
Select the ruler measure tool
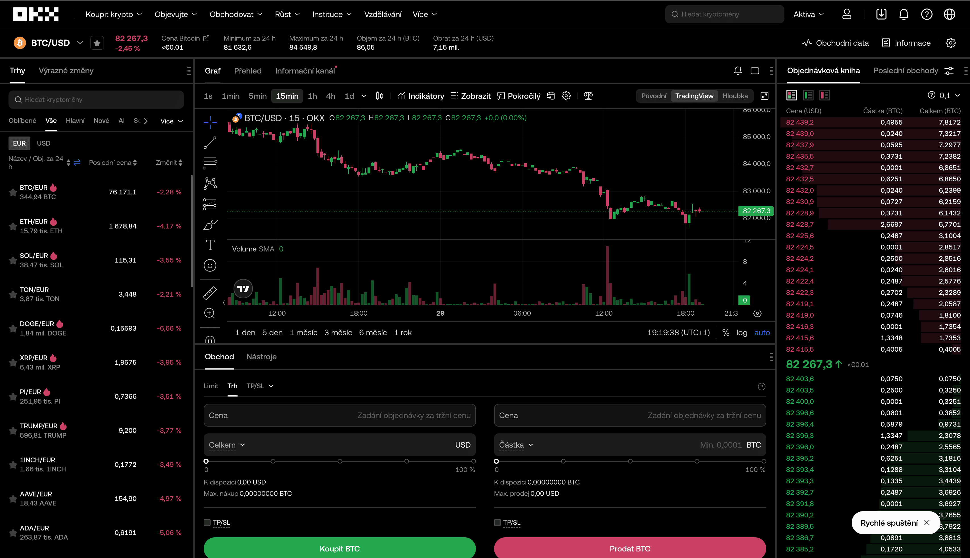coord(210,293)
